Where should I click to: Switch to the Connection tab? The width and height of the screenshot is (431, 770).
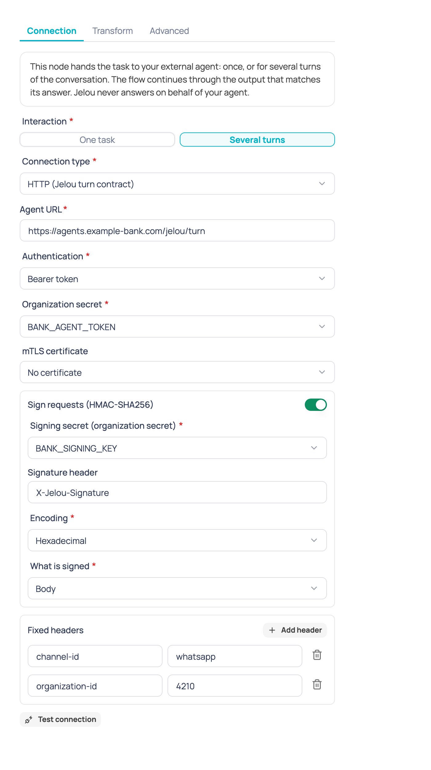point(52,31)
